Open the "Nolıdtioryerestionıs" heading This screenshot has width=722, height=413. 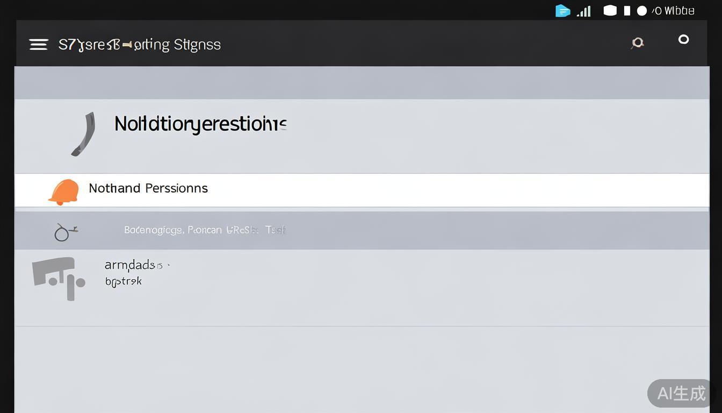coord(200,124)
